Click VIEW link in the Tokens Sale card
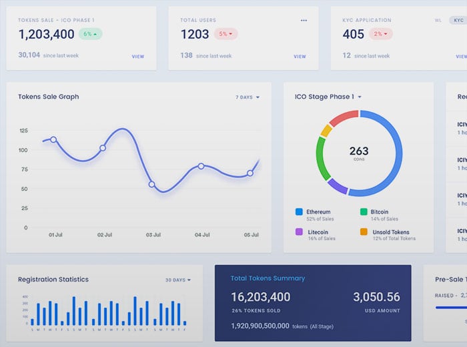This screenshot has width=467, height=347. point(138,57)
